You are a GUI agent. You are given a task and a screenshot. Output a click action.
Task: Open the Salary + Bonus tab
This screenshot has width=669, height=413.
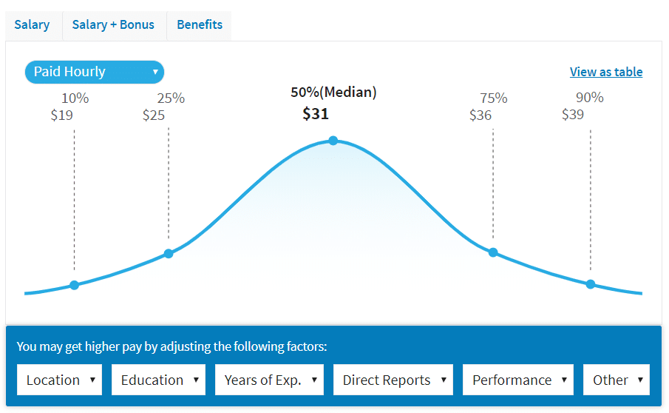[x=113, y=25]
